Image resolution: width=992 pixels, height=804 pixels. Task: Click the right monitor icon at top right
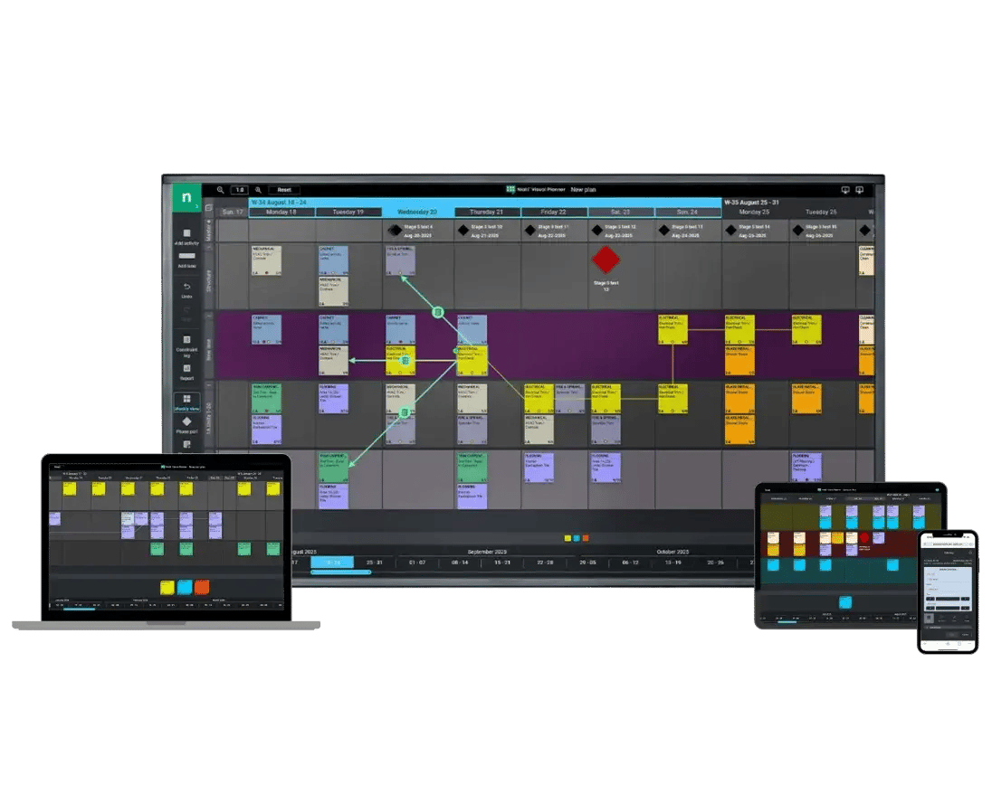tap(860, 190)
